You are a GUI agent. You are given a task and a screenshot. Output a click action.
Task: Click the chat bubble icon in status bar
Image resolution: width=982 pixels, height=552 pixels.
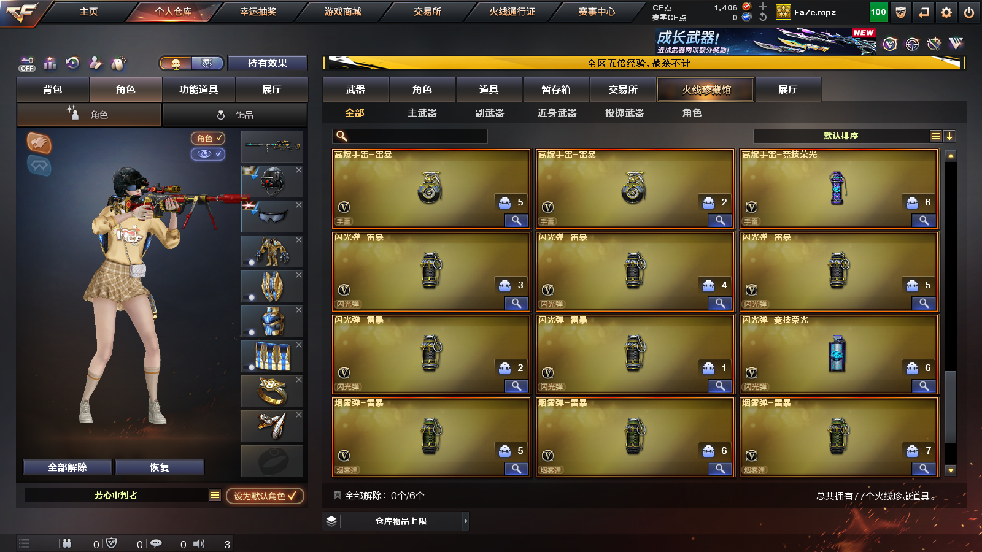click(x=156, y=543)
